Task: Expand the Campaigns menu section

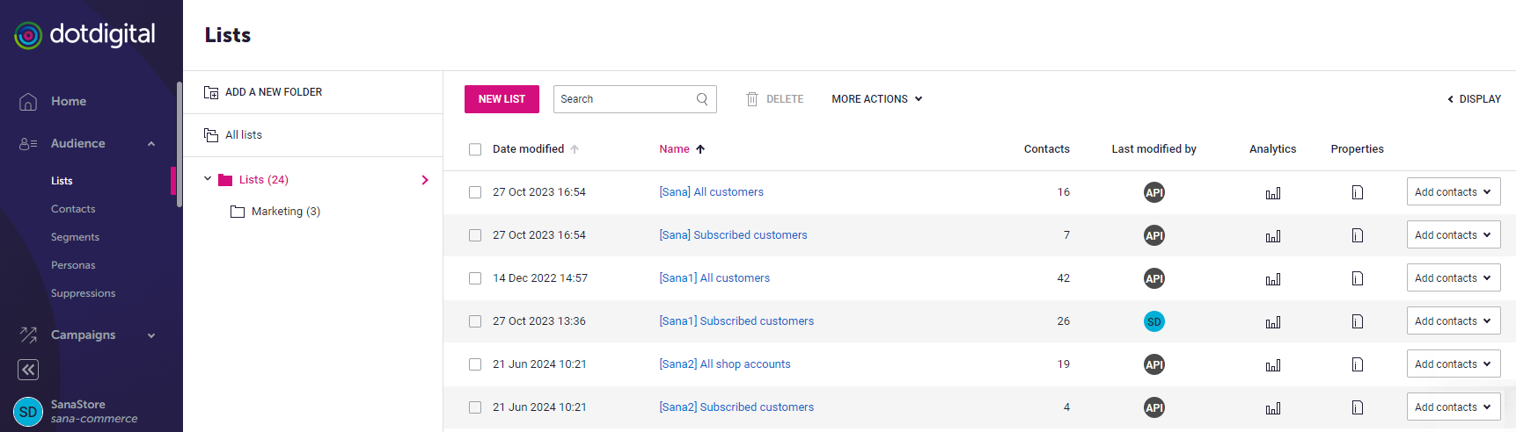Action: 151,335
